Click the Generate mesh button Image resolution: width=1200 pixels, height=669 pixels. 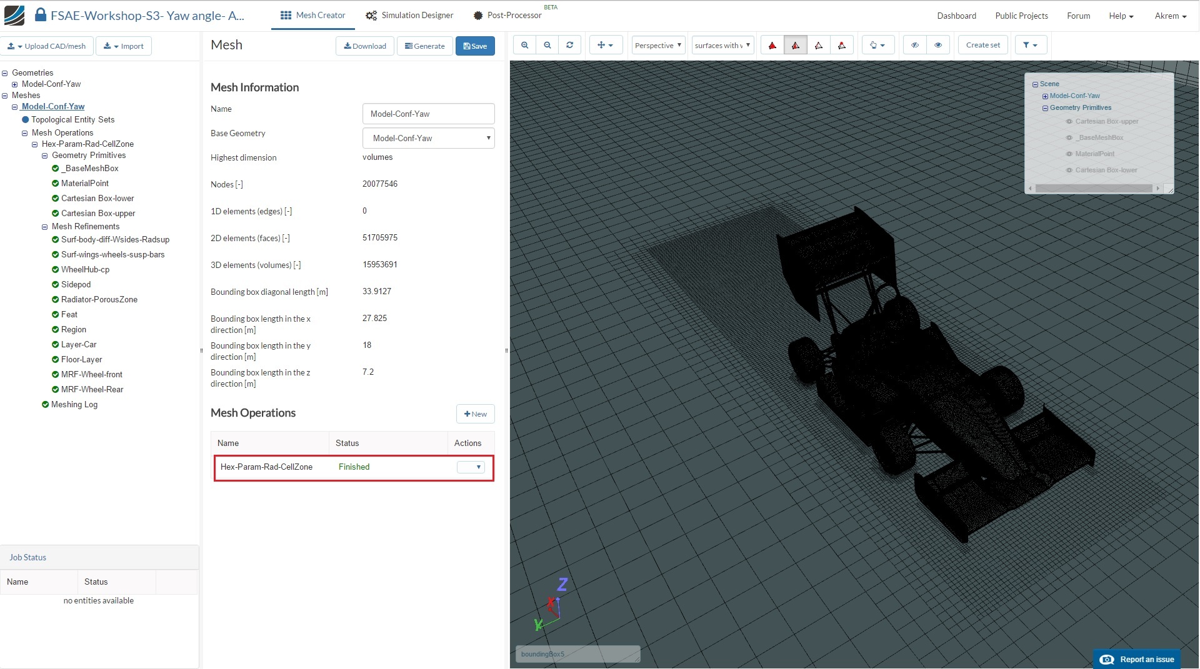click(424, 46)
